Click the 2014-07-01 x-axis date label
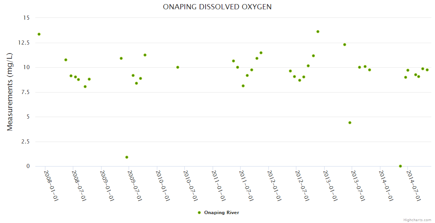Viewport: 435px width, 223px height. [x=413, y=185]
